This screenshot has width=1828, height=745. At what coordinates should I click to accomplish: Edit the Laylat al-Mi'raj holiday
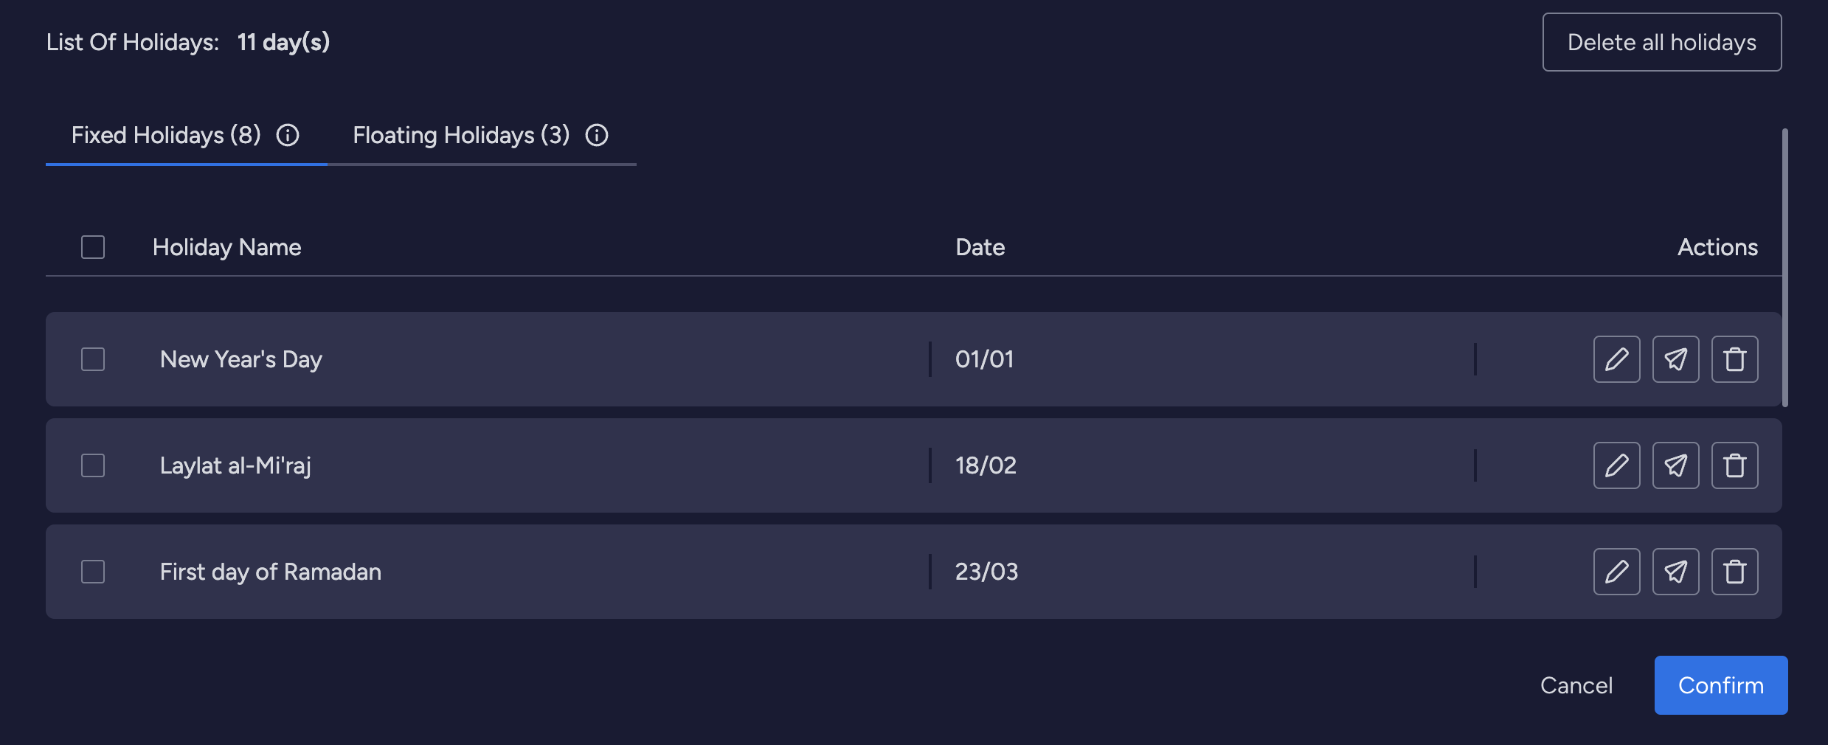(x=1616, y=465)
